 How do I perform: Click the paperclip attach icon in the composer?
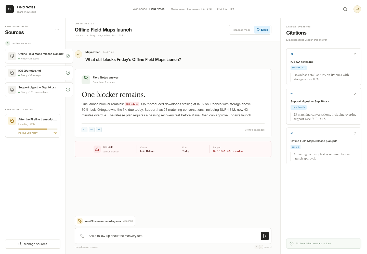coord(82,236)
